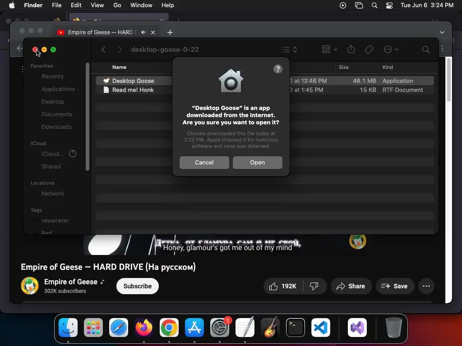Screen dimensions: 462x346
Task: Open Firefox from the Dock
Action: [x=144, y=328]
